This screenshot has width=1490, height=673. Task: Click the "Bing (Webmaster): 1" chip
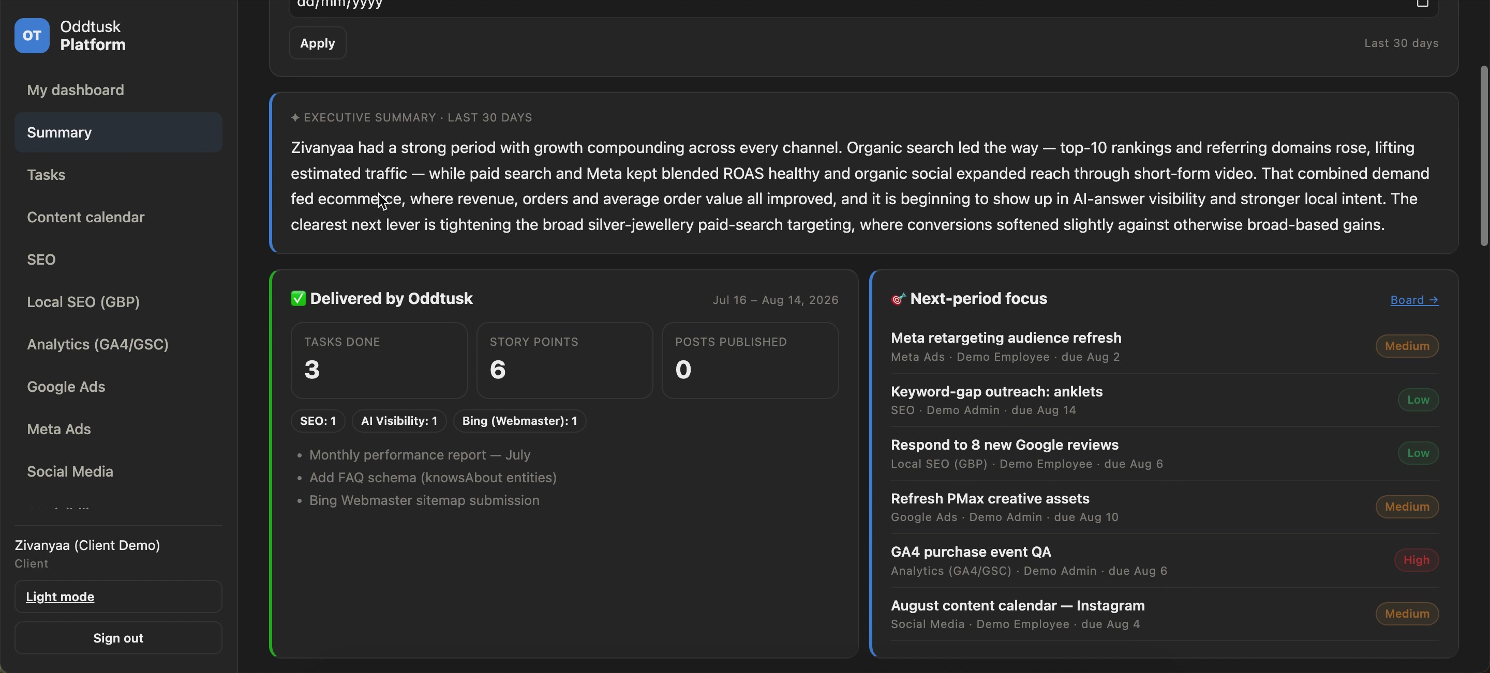click(519, 421)
